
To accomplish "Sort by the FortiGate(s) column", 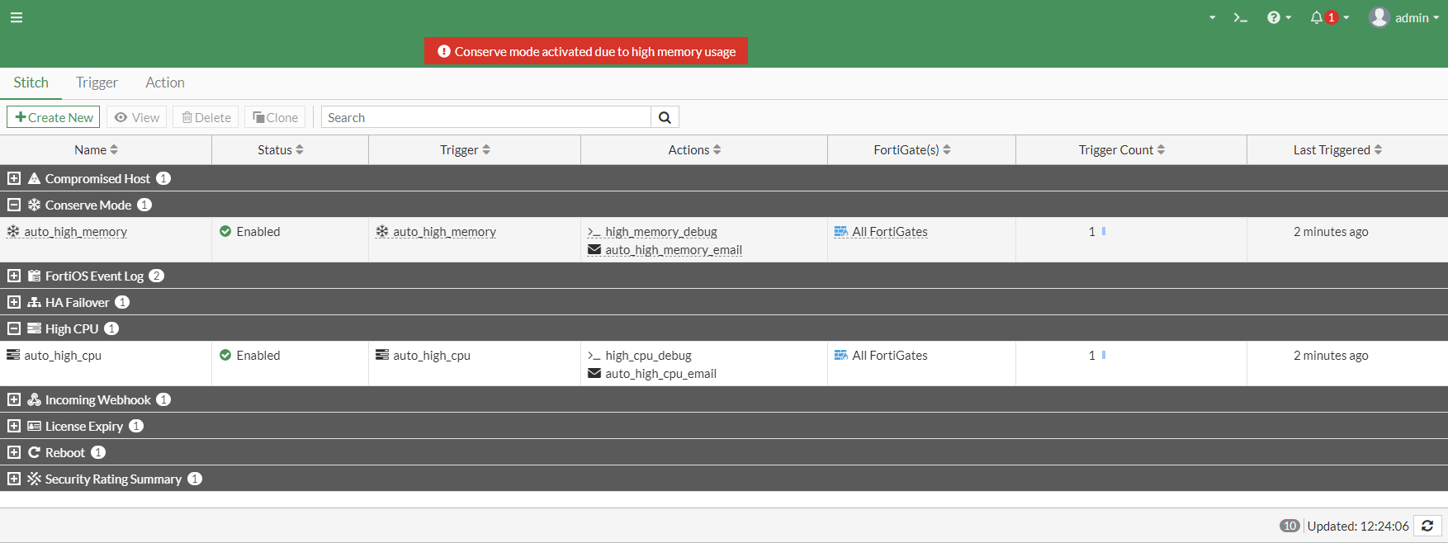I will pyautogui.click(x=912, y=149).
